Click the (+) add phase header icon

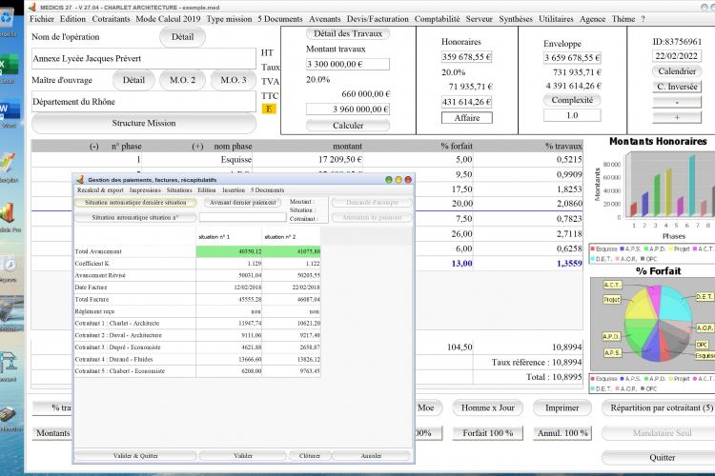point(197,147)
